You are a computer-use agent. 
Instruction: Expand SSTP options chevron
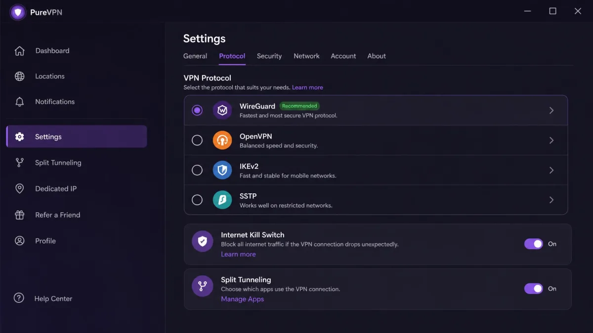click(x=551, y=200)
